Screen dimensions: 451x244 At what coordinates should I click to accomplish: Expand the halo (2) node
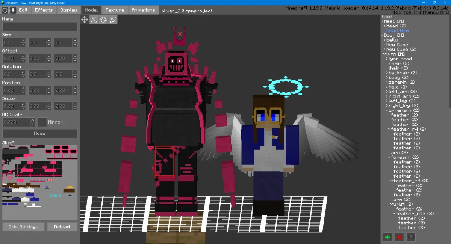click(387, 87)
